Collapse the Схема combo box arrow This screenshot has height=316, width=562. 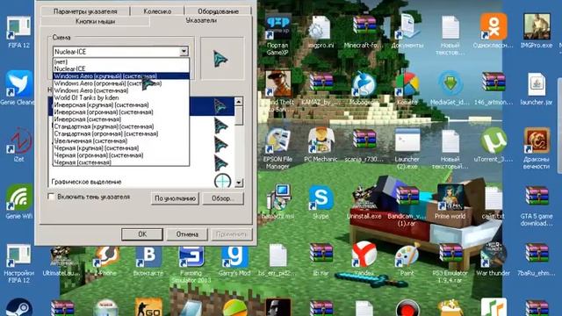click(x=184, y=52)
